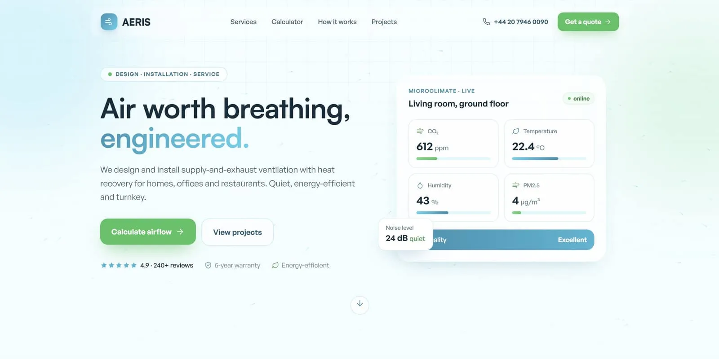
Task: Click the 4 µg/m³ value
Action: (x=526, y=201)
